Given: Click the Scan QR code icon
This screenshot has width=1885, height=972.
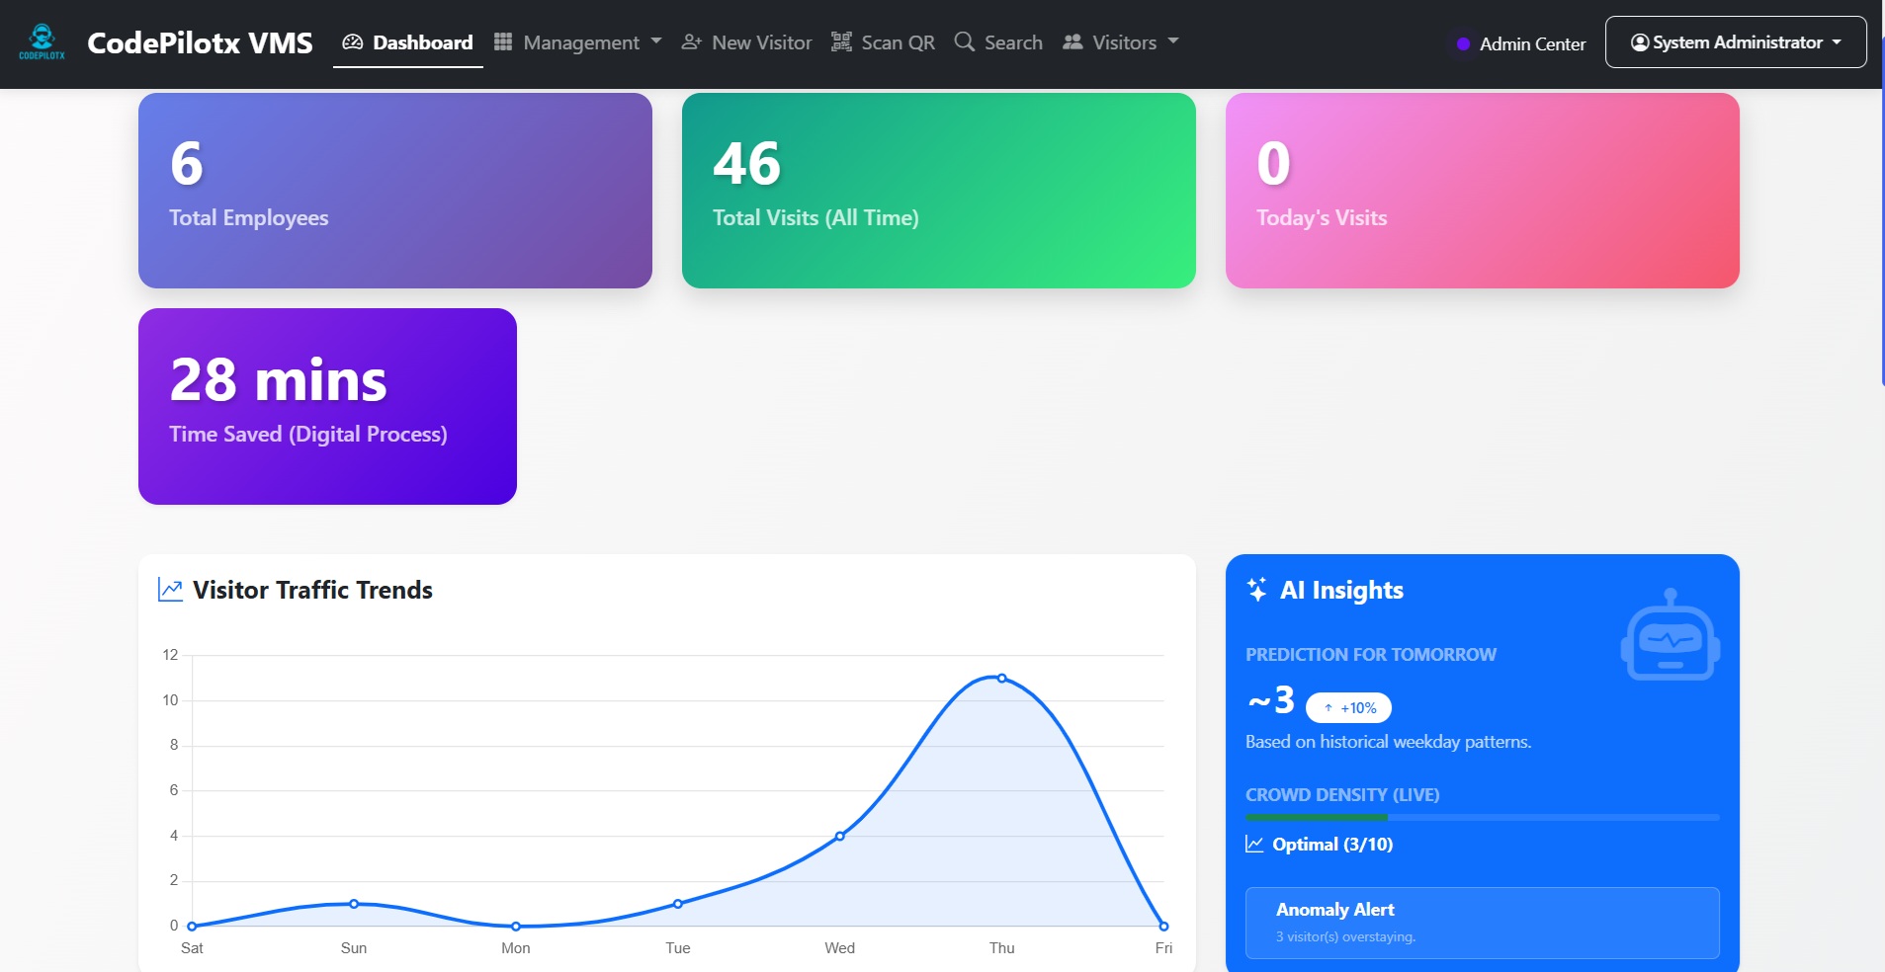Looking at the screenshot, I should click(839, 41).
